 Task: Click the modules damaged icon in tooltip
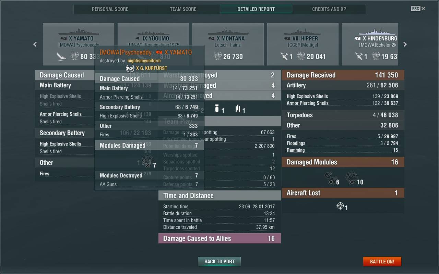[x=147, y=160]
